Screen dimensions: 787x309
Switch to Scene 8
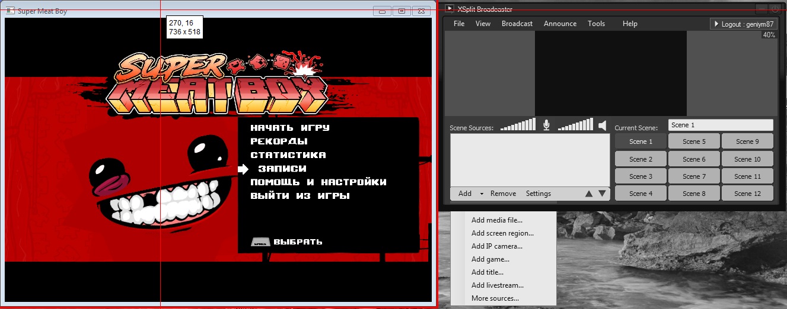pos(694,194)
